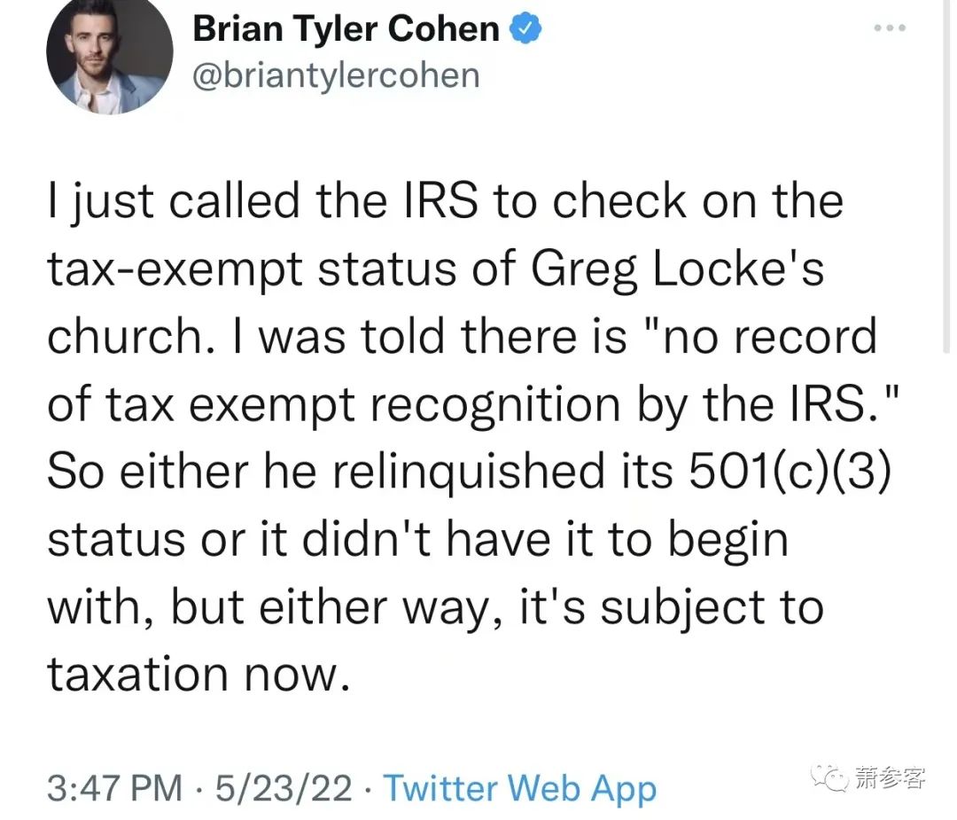Viewport: 957px width, 820px height.
Task: Click the "501(c)(3)" text in the tweet
Action: tap(790, 472)
